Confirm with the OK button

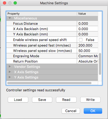coord(93,111)
